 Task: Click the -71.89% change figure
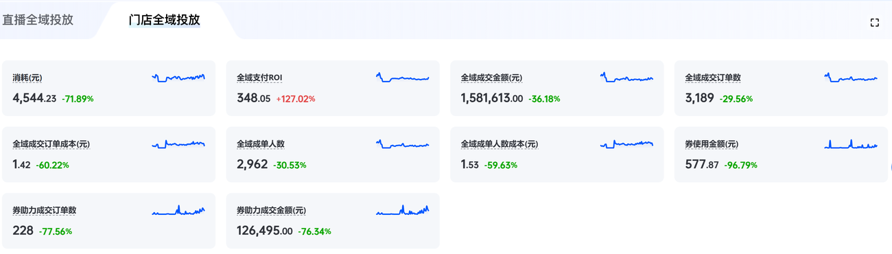[x=78, y=99]
